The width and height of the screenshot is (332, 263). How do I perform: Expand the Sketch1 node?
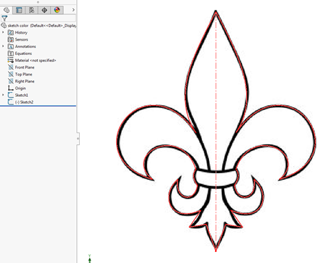(x=3, y=95)
